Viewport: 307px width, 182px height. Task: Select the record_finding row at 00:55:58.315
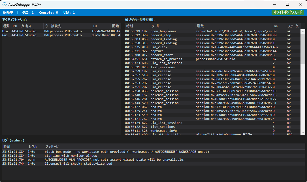212,43
